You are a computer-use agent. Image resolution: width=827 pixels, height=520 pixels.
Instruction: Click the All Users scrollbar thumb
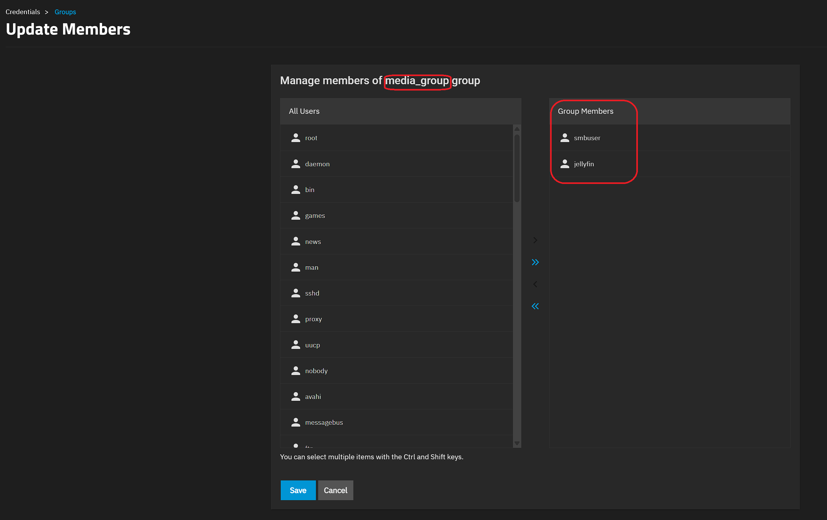pos(517,168)
